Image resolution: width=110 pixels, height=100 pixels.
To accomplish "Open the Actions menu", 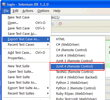I will 28,11.
